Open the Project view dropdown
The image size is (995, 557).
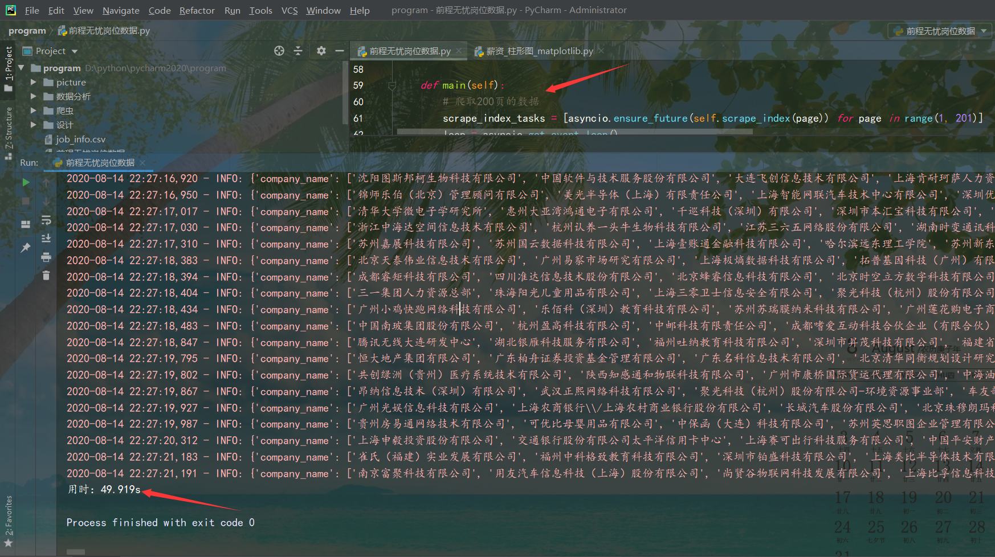(75, 51)
